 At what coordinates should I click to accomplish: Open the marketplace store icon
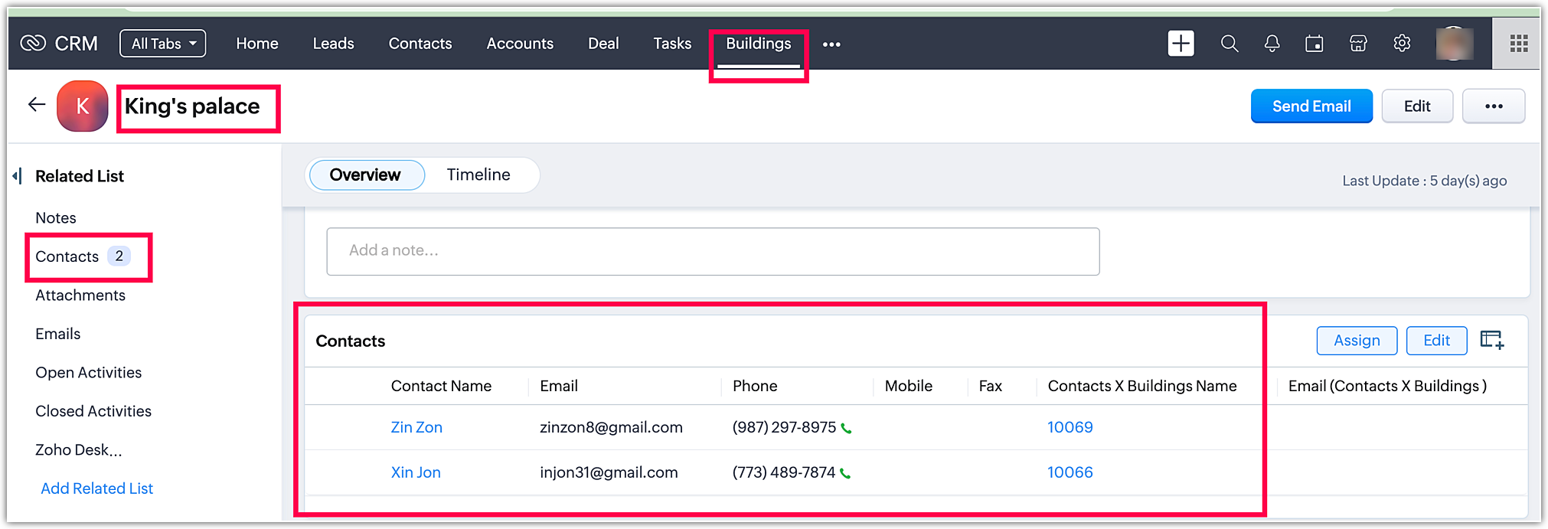[1358, 44]
